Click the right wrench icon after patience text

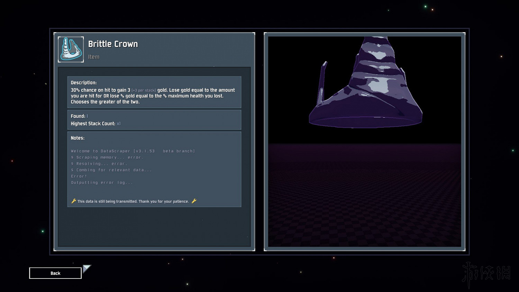[x=194, y=201]
